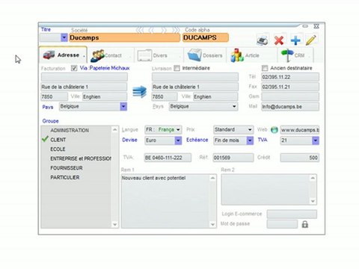Click the Mail field info@ducamps.be
Viewport: 359px width, 269px height.
(290, 107)
